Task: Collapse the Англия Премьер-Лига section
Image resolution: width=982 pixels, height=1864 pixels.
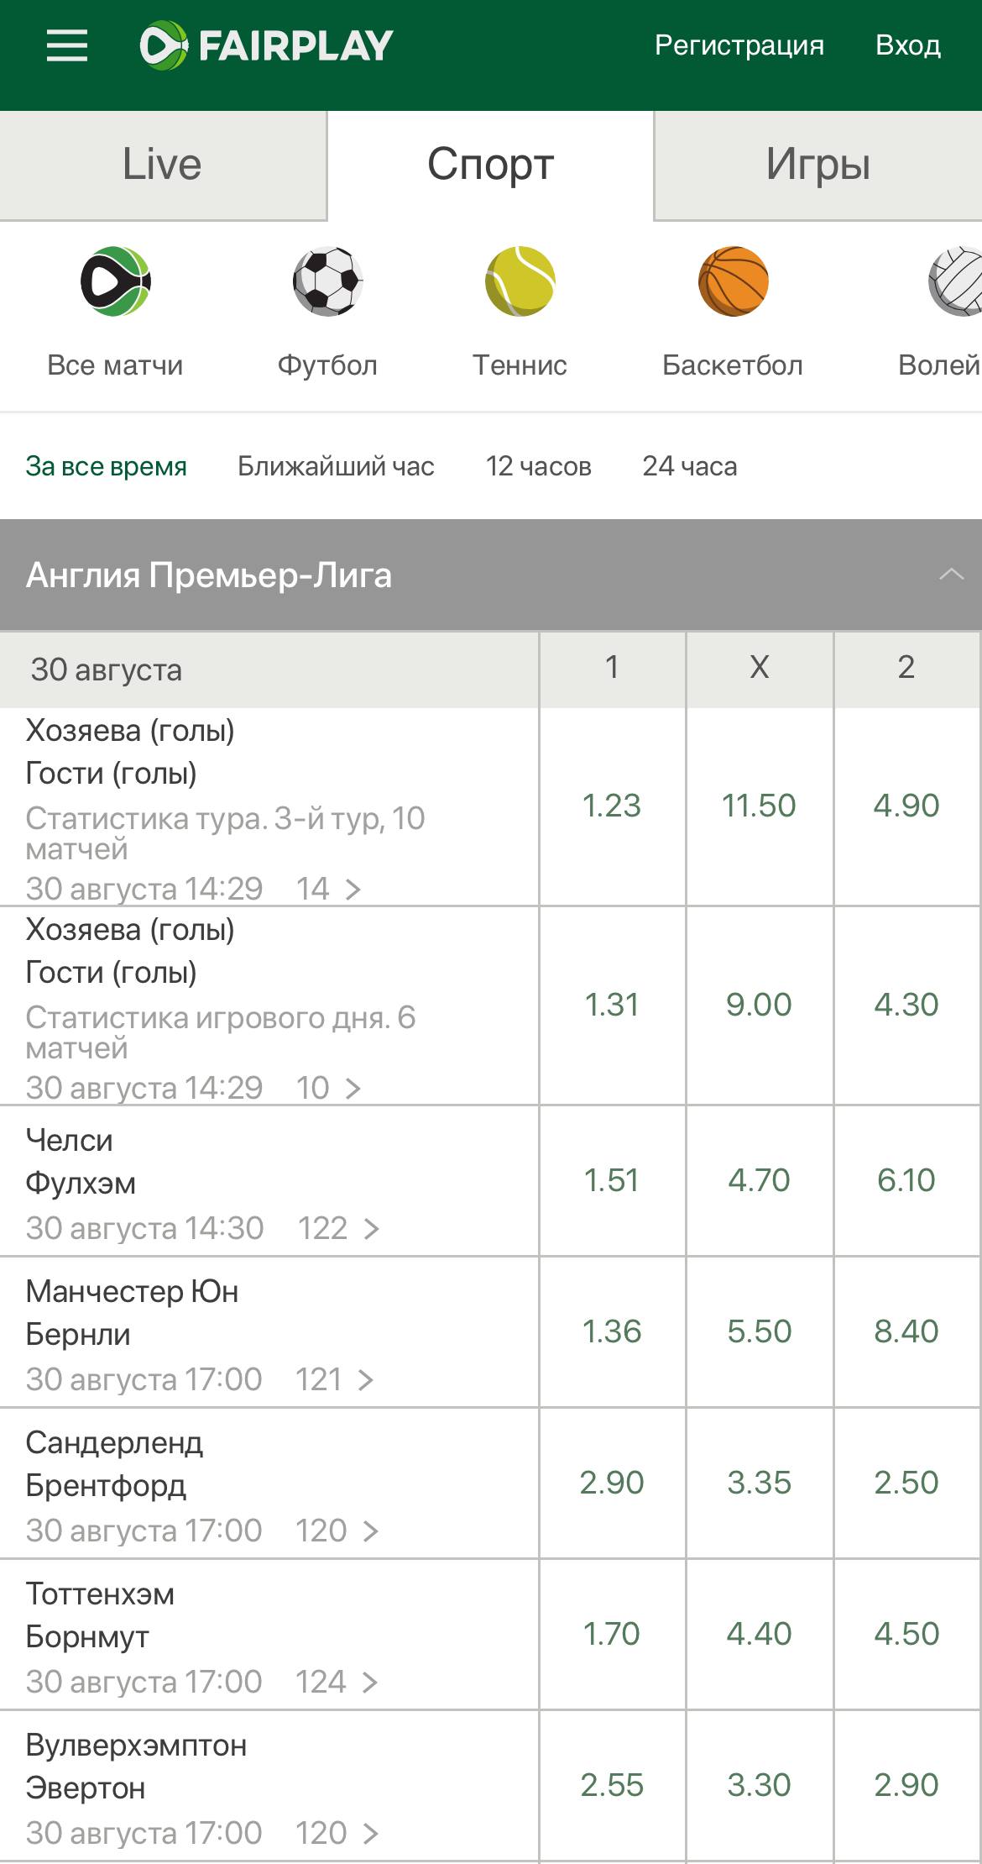Action: click(x=951, y=575)
